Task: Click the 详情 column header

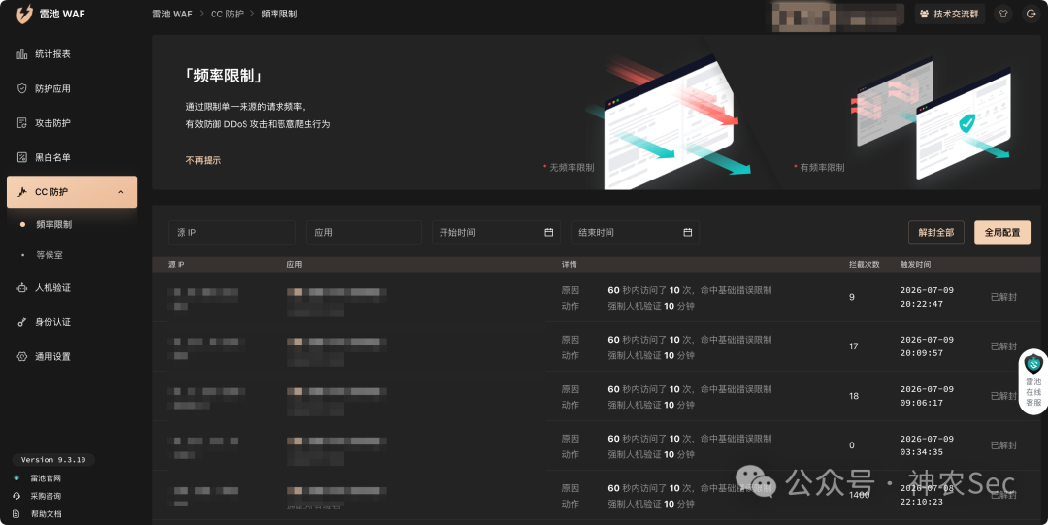Action: [570, 265]
